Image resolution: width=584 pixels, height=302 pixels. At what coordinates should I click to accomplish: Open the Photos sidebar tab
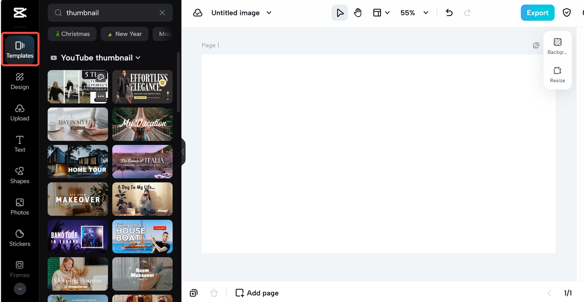(20, 207)
